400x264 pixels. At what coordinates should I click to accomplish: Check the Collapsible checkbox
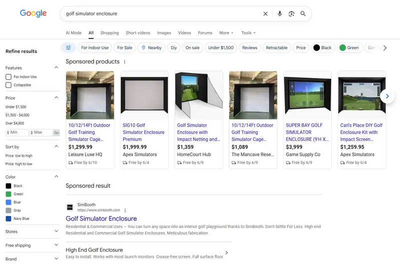pyautogui.click(x=8, y=85)
